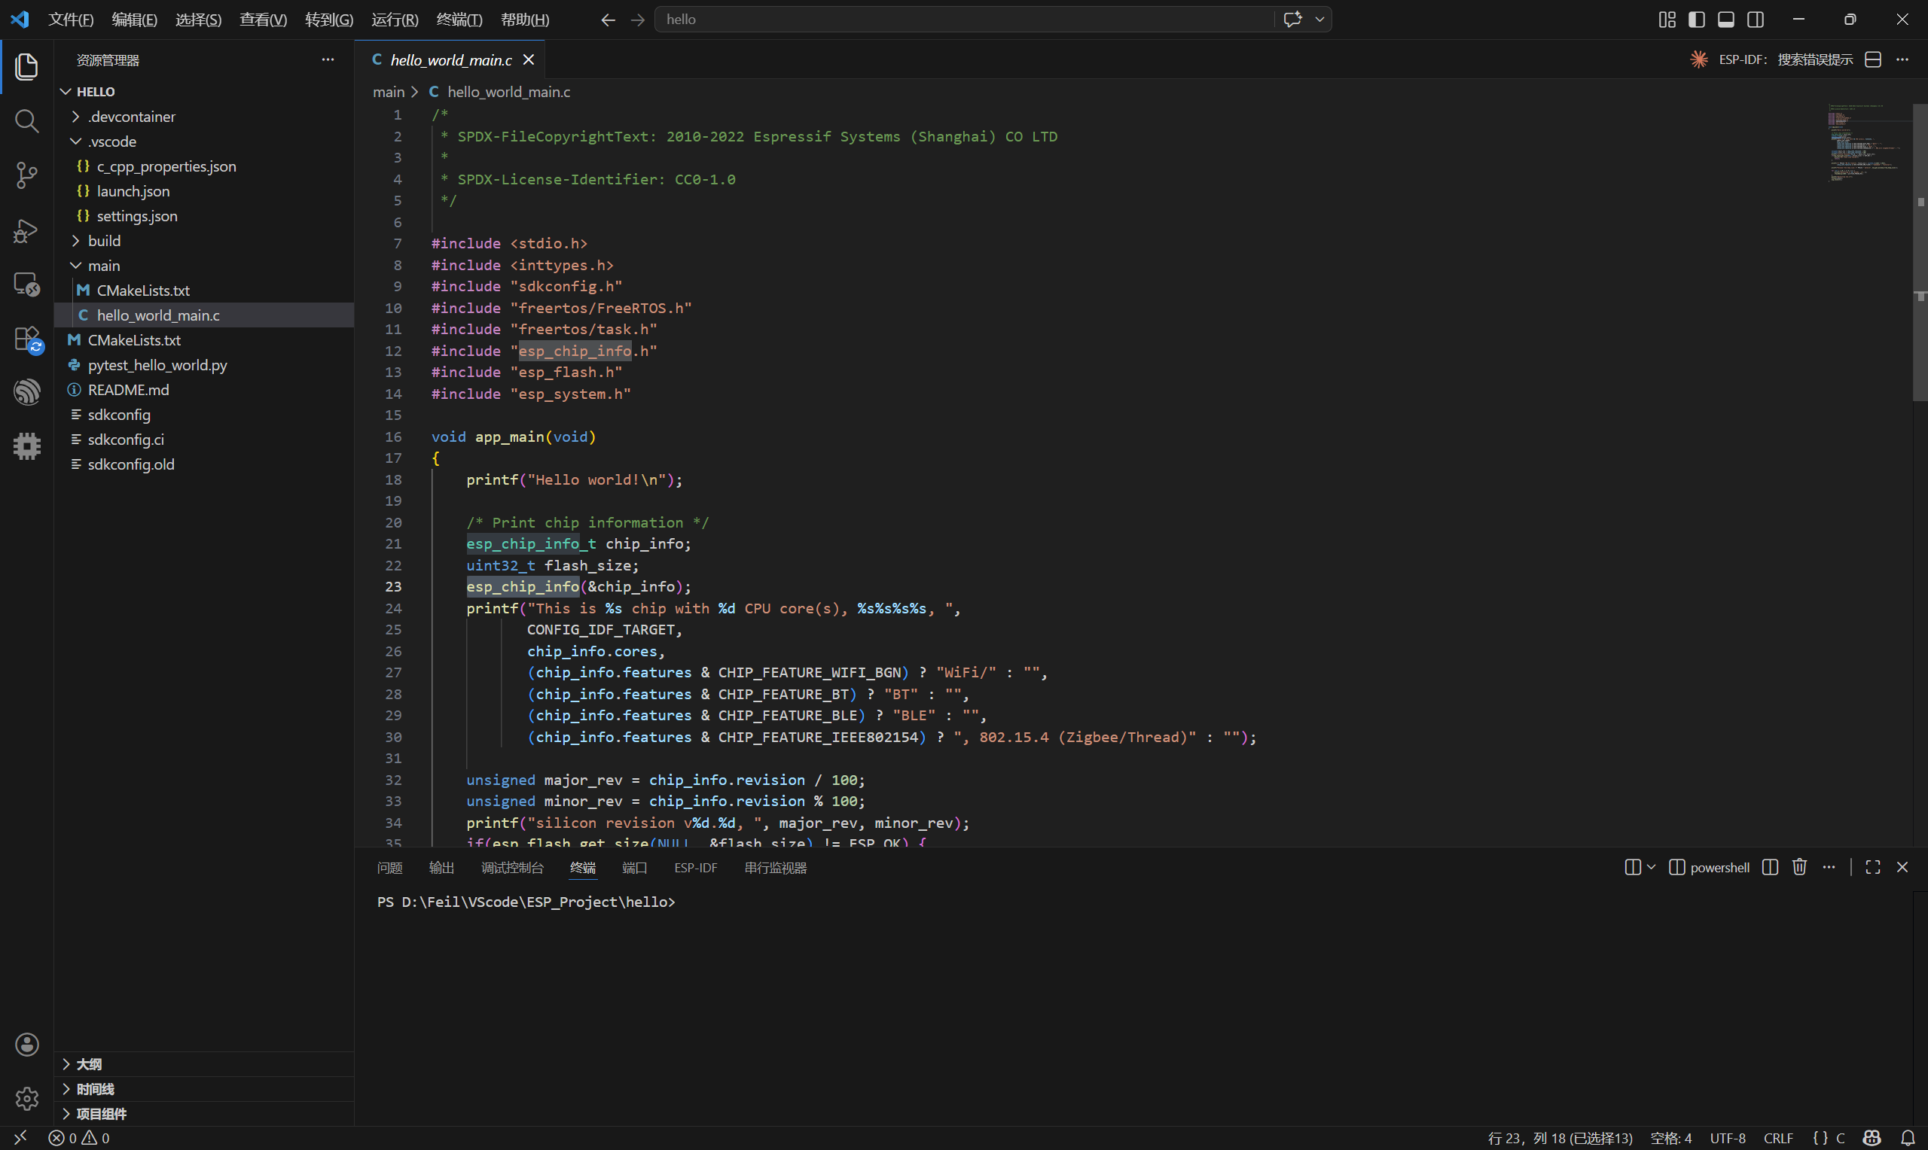Toggle secondary side bar visibility

coord(1755,20)
